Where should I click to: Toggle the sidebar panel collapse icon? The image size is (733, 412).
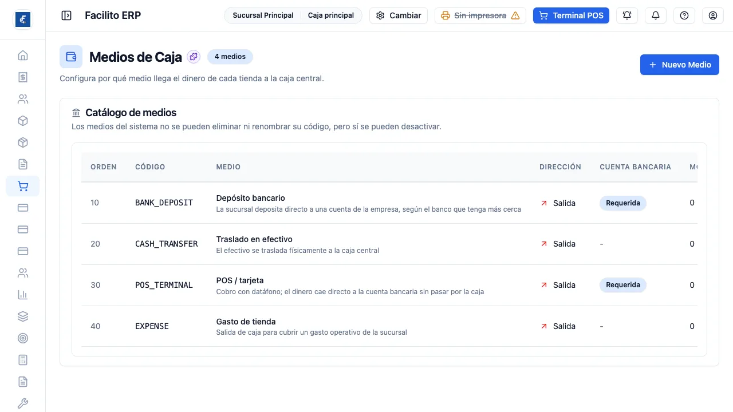point(66,15)
